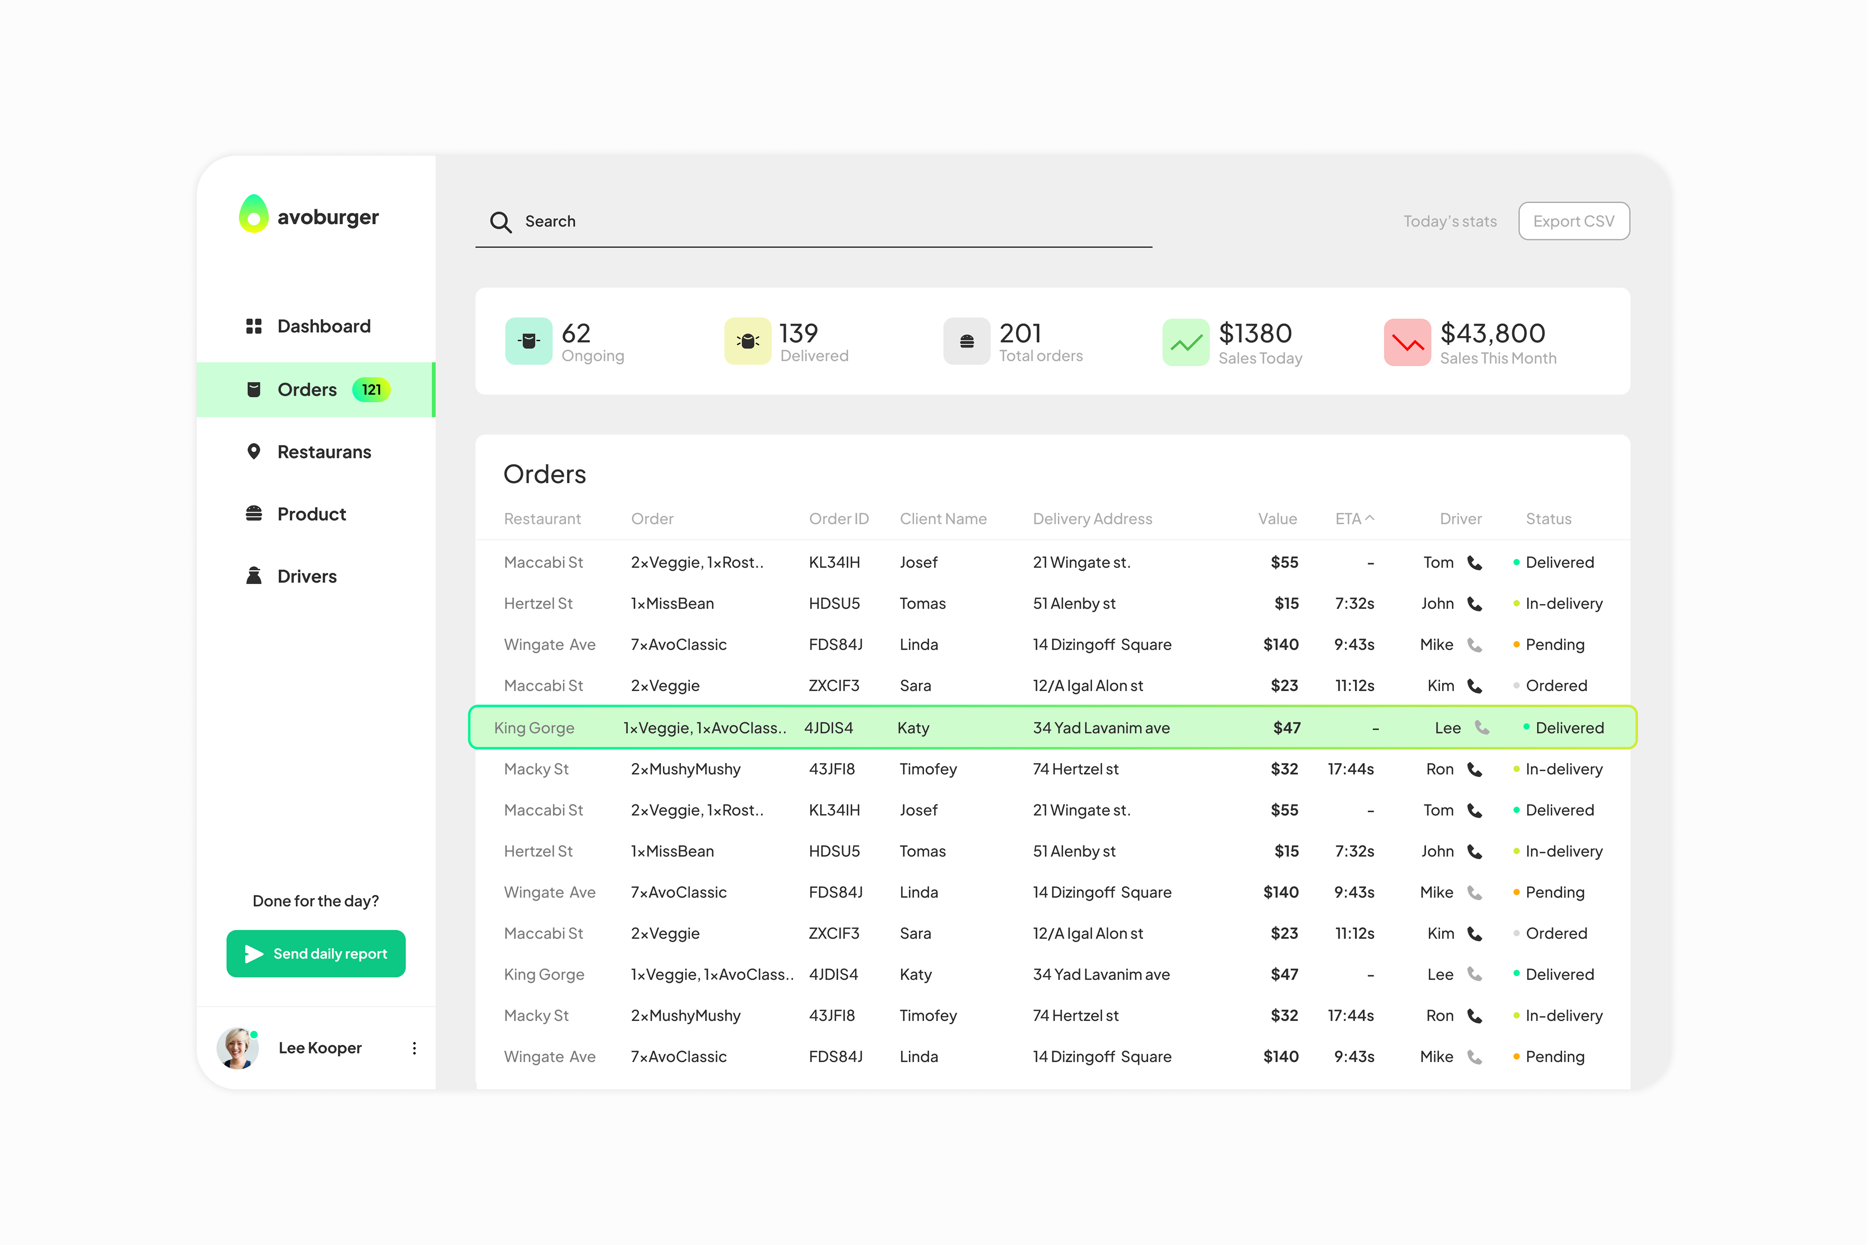The width and height of the screenshot is (1867, 1245).
Task: Click the Delivered stat icon
Action: pyautogui.click(x=747, y=341)
